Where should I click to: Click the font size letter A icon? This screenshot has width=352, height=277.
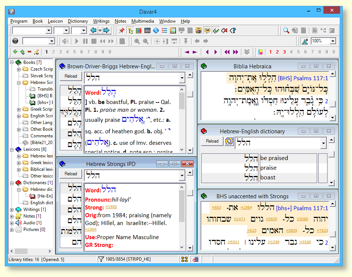[x=305, y=41]
